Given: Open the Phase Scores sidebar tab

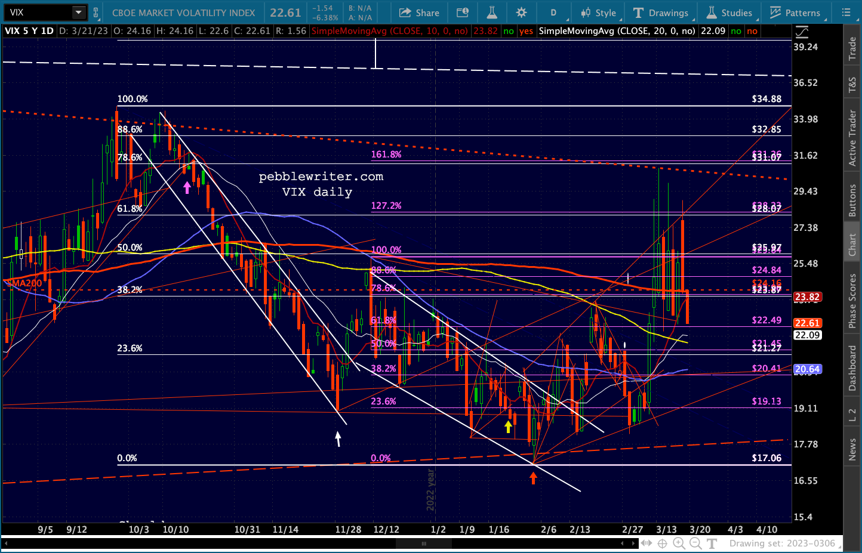Looking at the screenshot, I should pyautogui.click(x=852, y=301).
